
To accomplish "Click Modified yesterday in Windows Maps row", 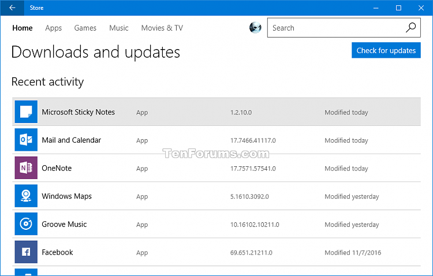I will tap(352, 196).
